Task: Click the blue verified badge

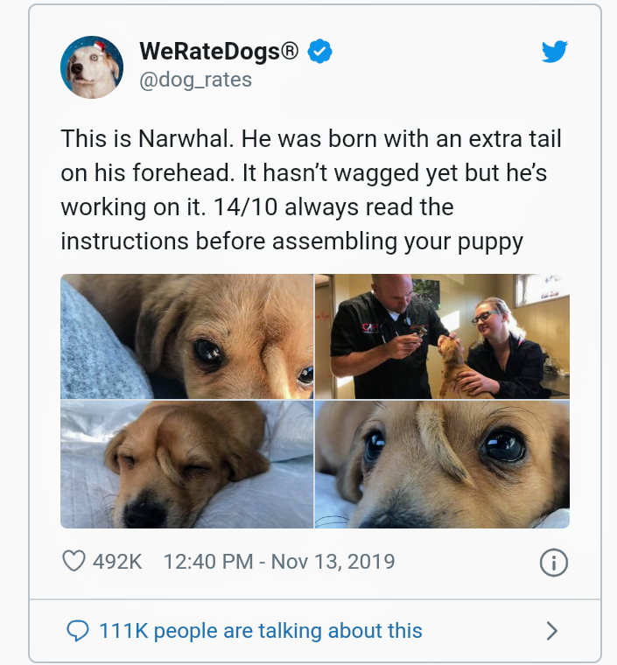Action: [321, 52]
